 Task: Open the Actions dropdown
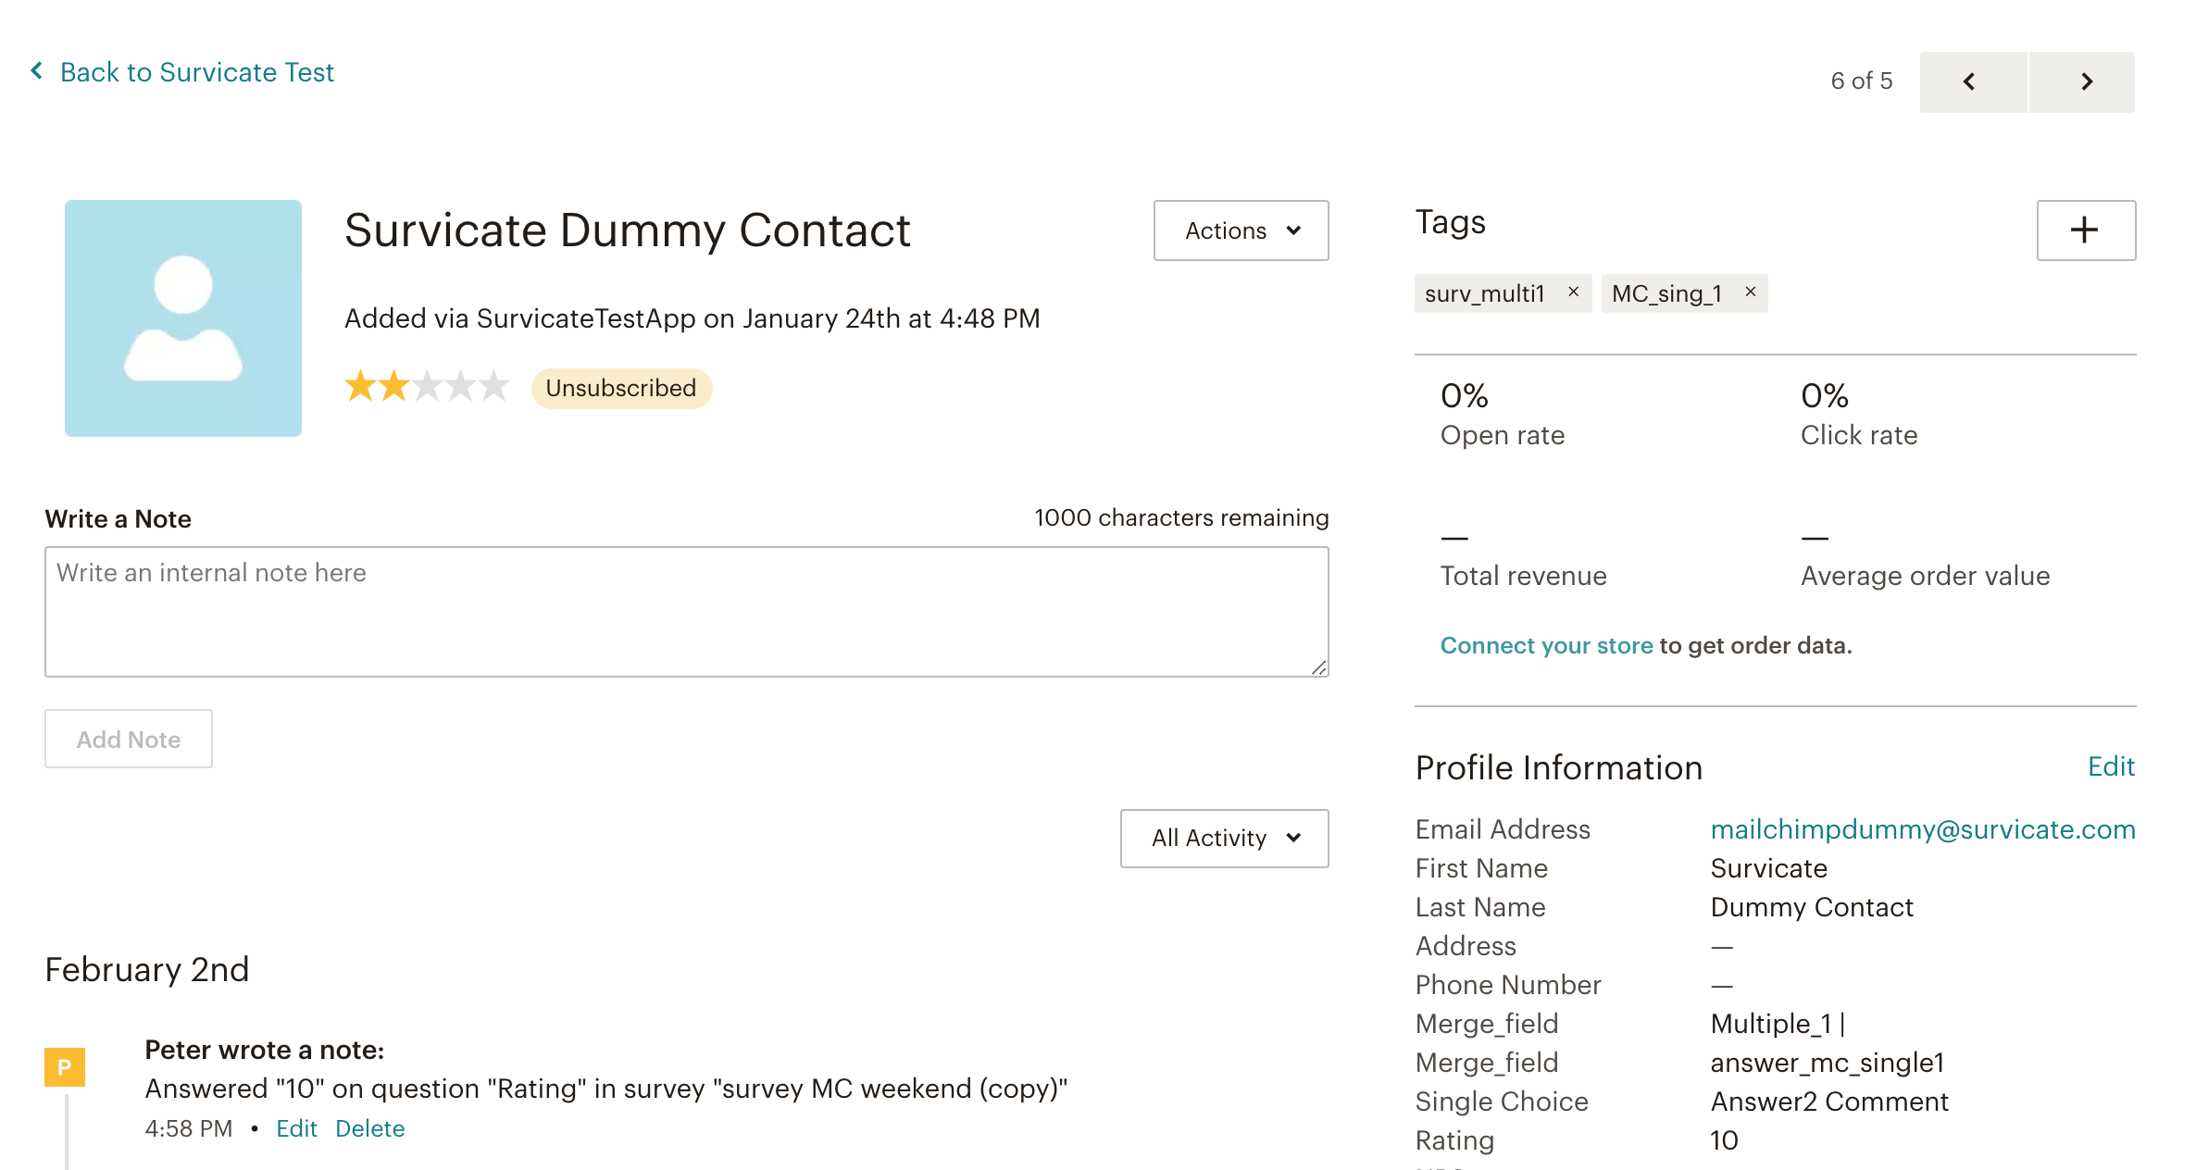pos(1241,230)
